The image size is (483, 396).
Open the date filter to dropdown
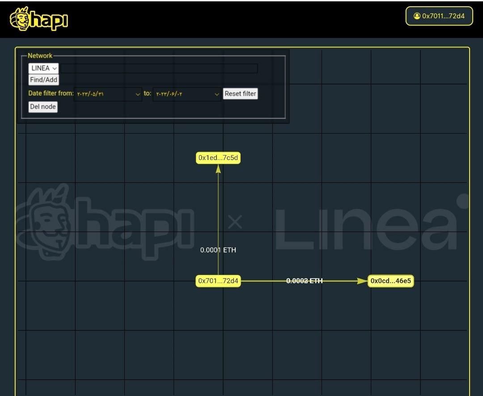click(186, 94)
